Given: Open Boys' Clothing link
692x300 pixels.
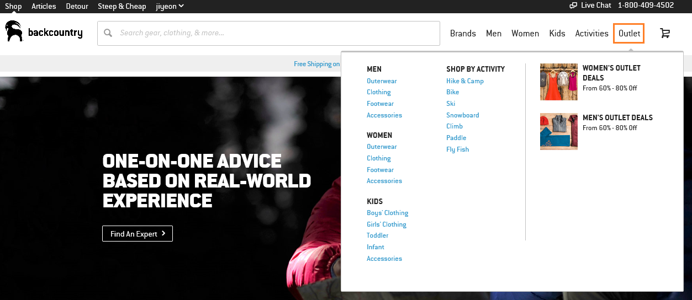Looking at the screenshot, I should [x=387, y=213].
